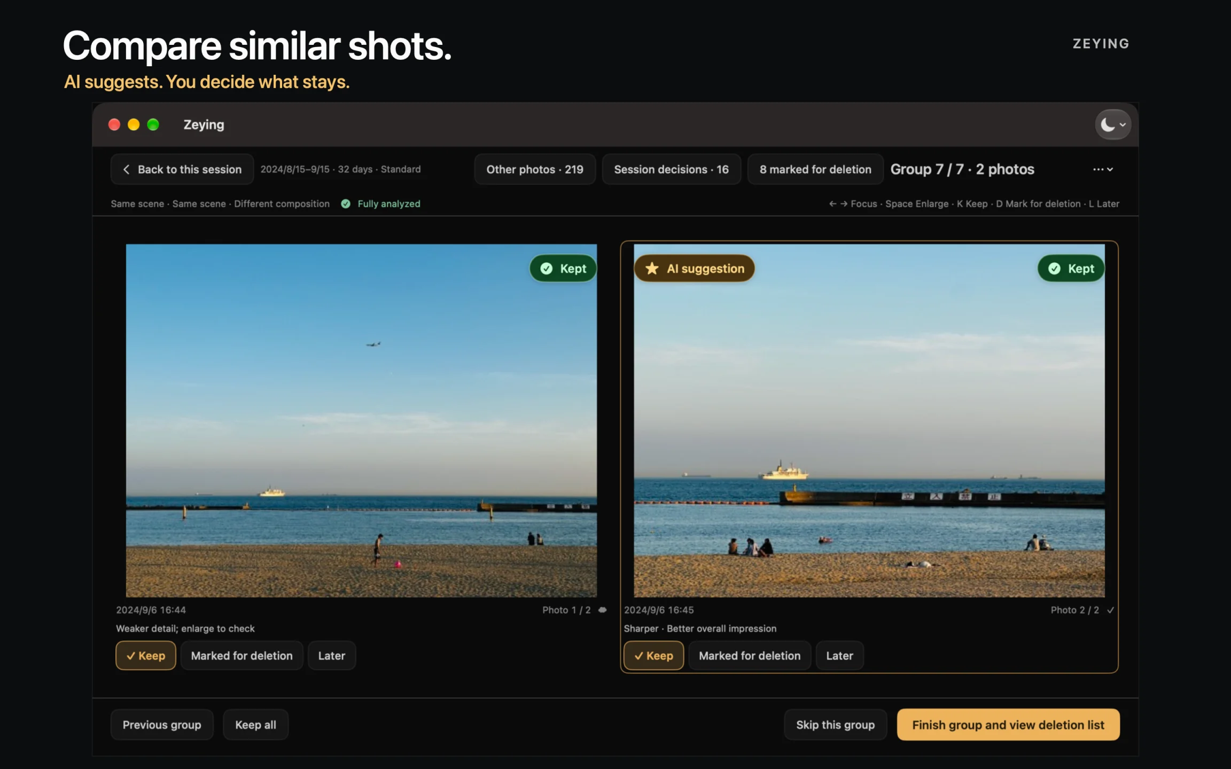Toggle Keep for Photo 2 / 2

point(653,655)
